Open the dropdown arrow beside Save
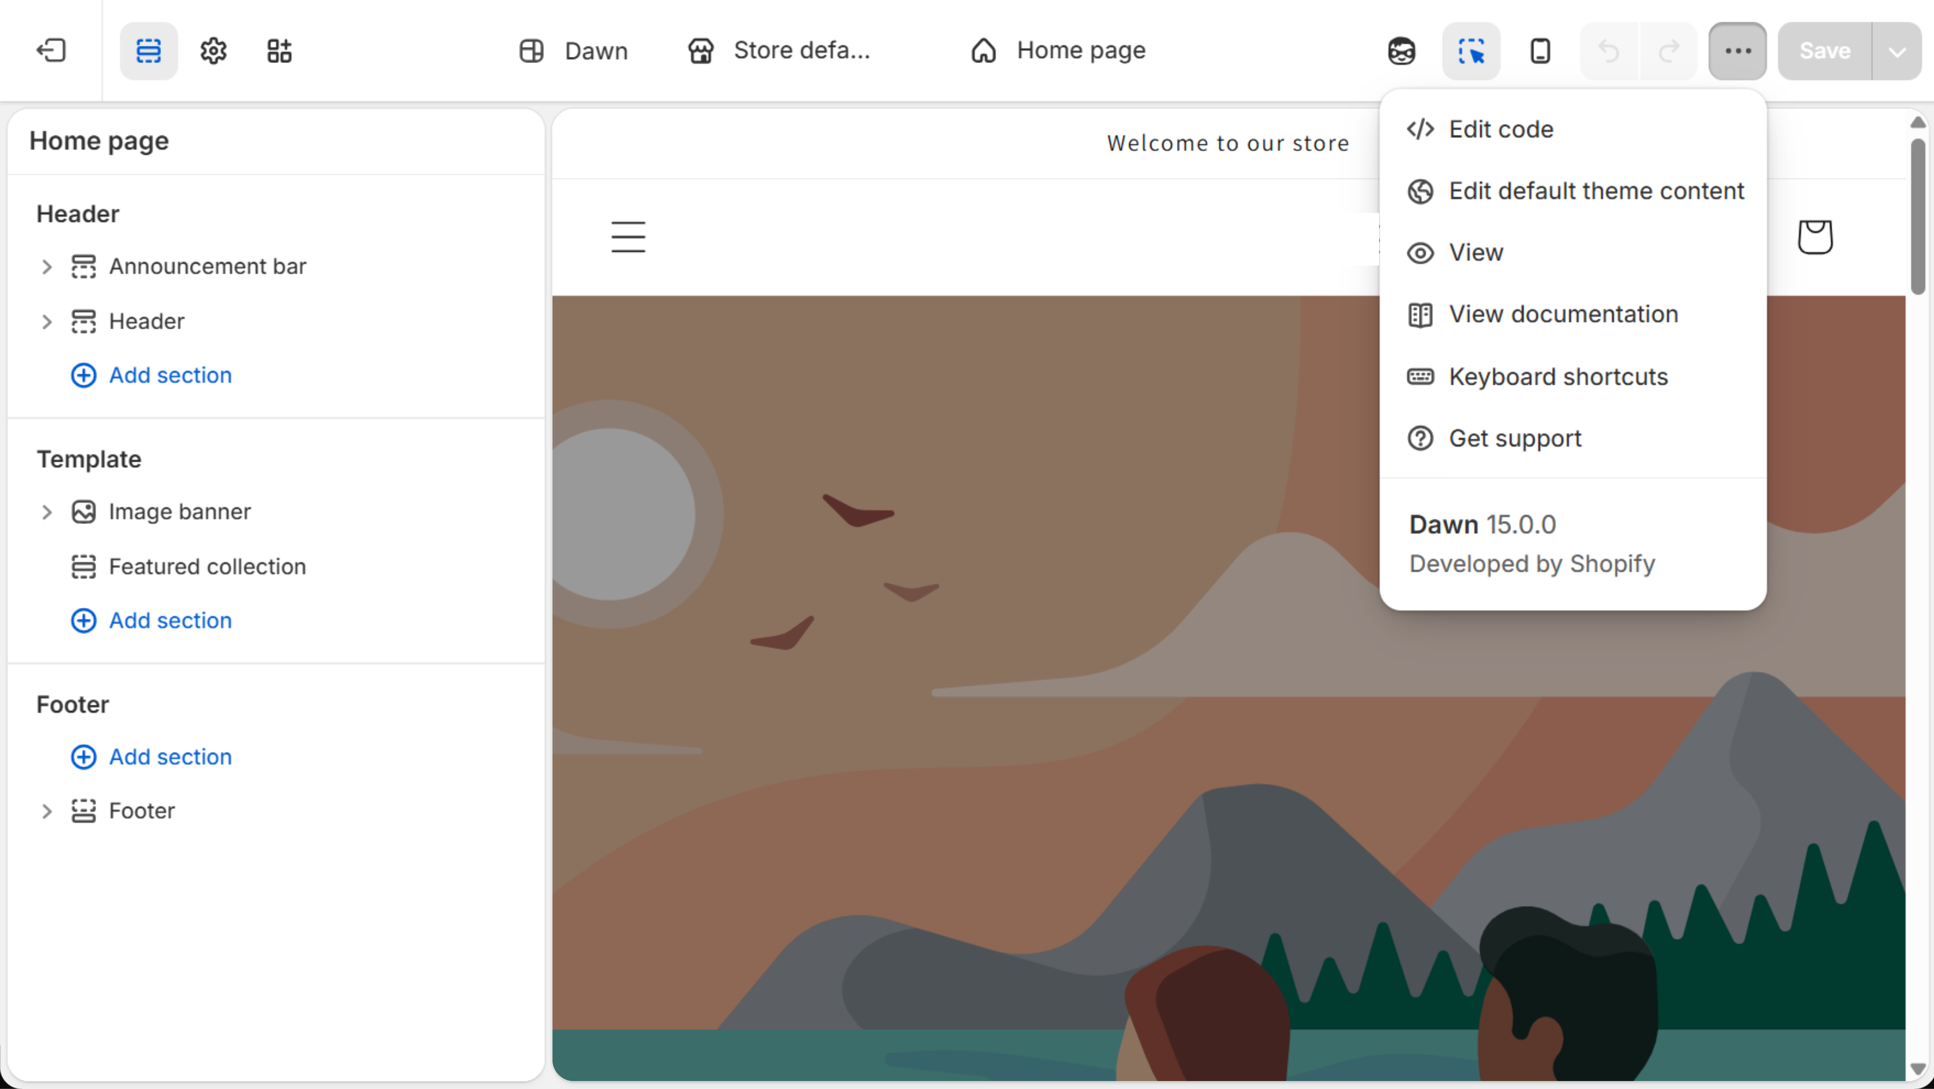 point(1896,51)
